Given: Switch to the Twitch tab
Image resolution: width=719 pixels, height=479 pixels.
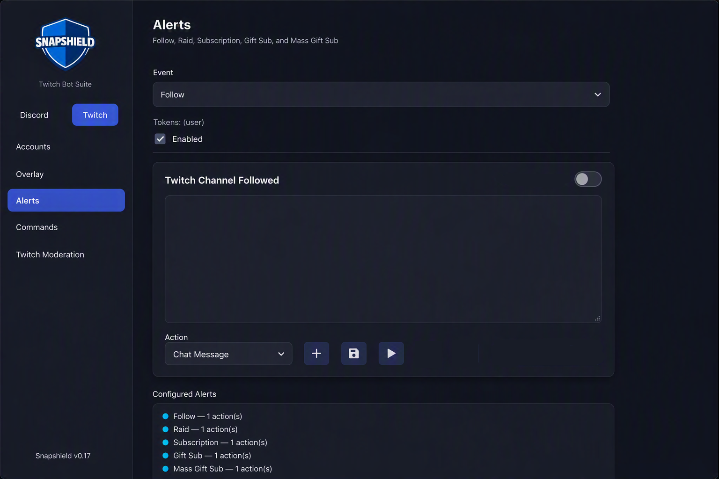Looking at the screenshot, I should tap(95, 115).
